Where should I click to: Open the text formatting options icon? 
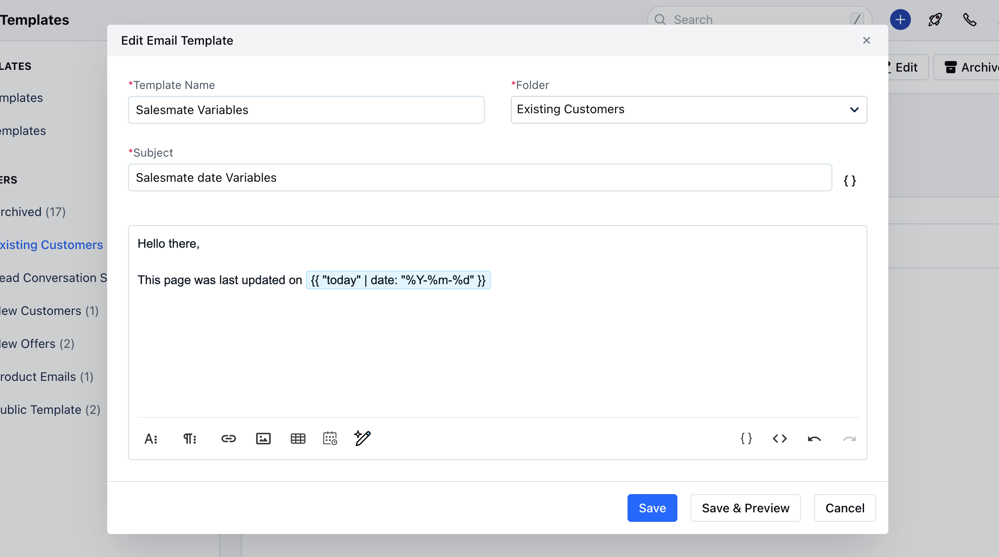(x=151, y=439)
